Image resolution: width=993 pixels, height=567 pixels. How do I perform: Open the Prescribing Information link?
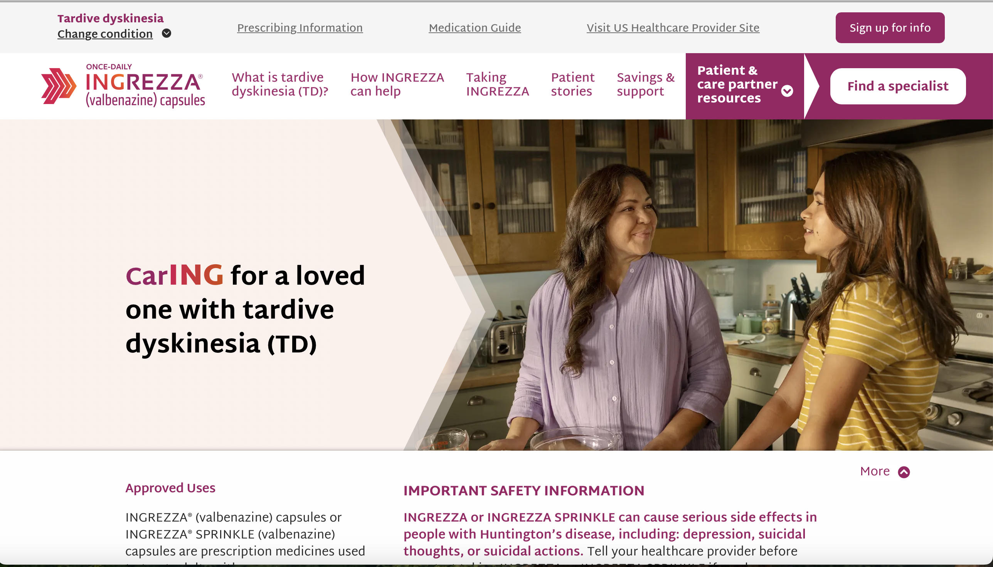300,28
